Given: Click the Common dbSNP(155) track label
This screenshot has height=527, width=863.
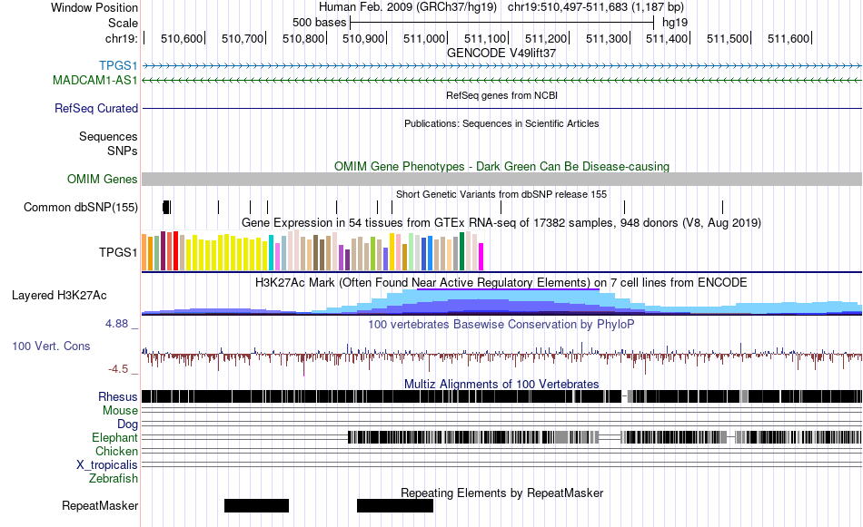Looking at the screenshot, I should pos(80,207).
